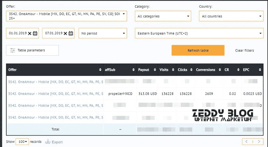Select page 1 in pagination
Screen dimensions: 268x147
coord(253,142)
